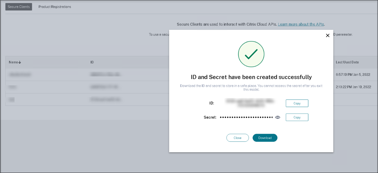
Task: Click the first client name in the table
Action: coord(20,74)
